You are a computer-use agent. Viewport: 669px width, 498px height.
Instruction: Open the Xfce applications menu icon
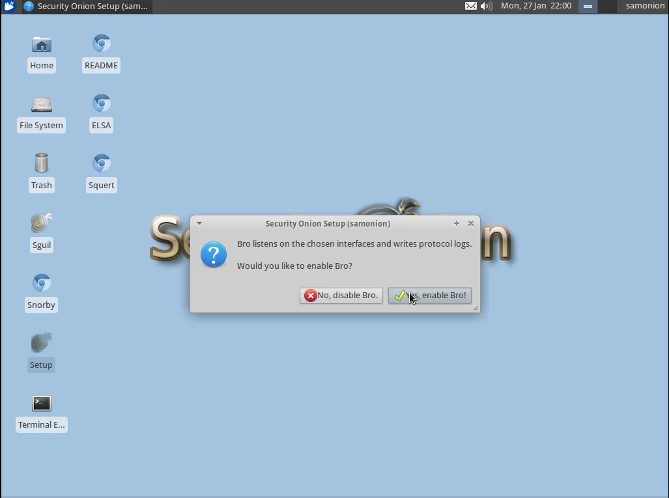pyautogui.click(x=9, y=7)
